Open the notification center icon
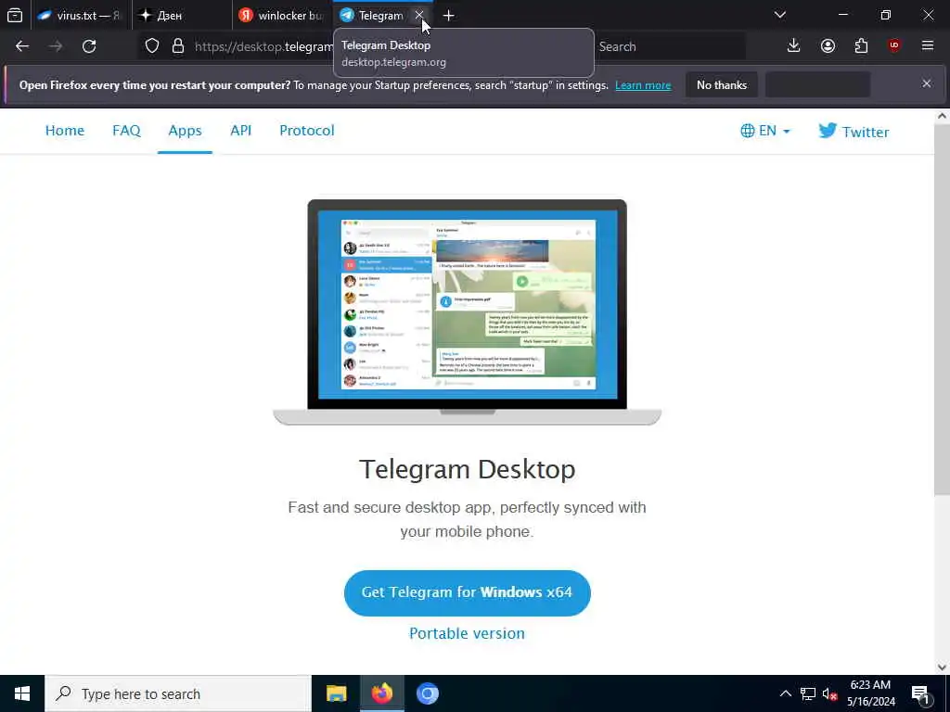Viewport: 950px width, 712px height. (921, 693)
